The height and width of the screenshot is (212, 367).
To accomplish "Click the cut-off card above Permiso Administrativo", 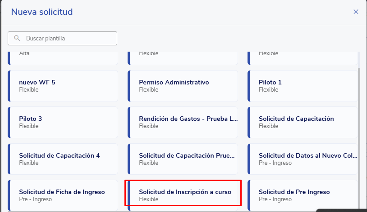I will point(183,57).
